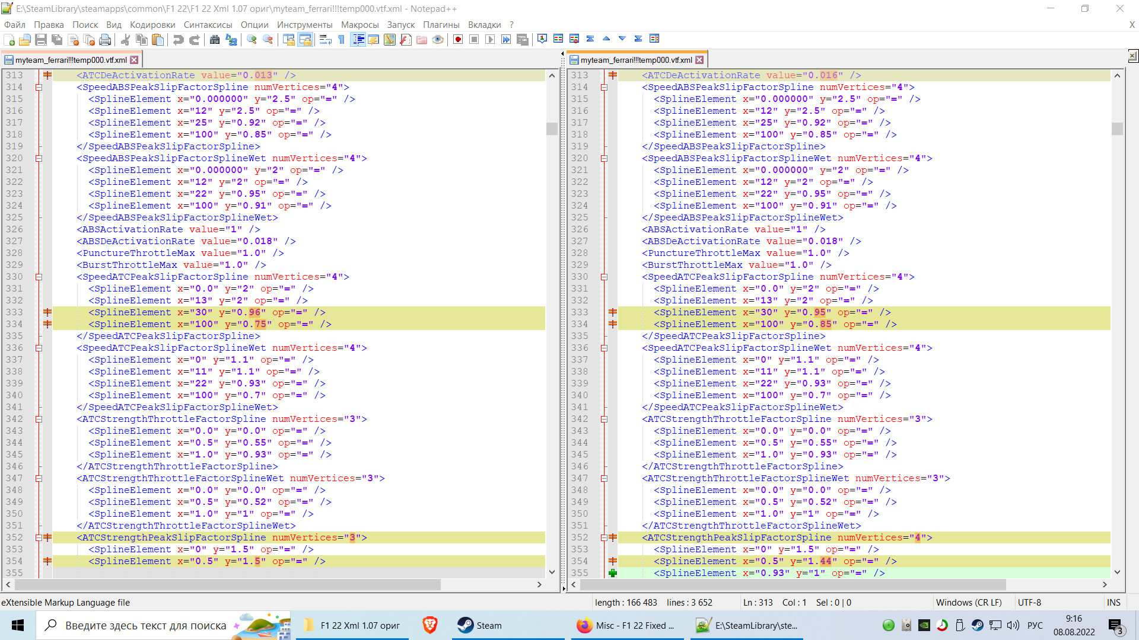Screen dimensions: 1139x640
Task: Stop macro recording toolbar button
Action: pos(474,40)
